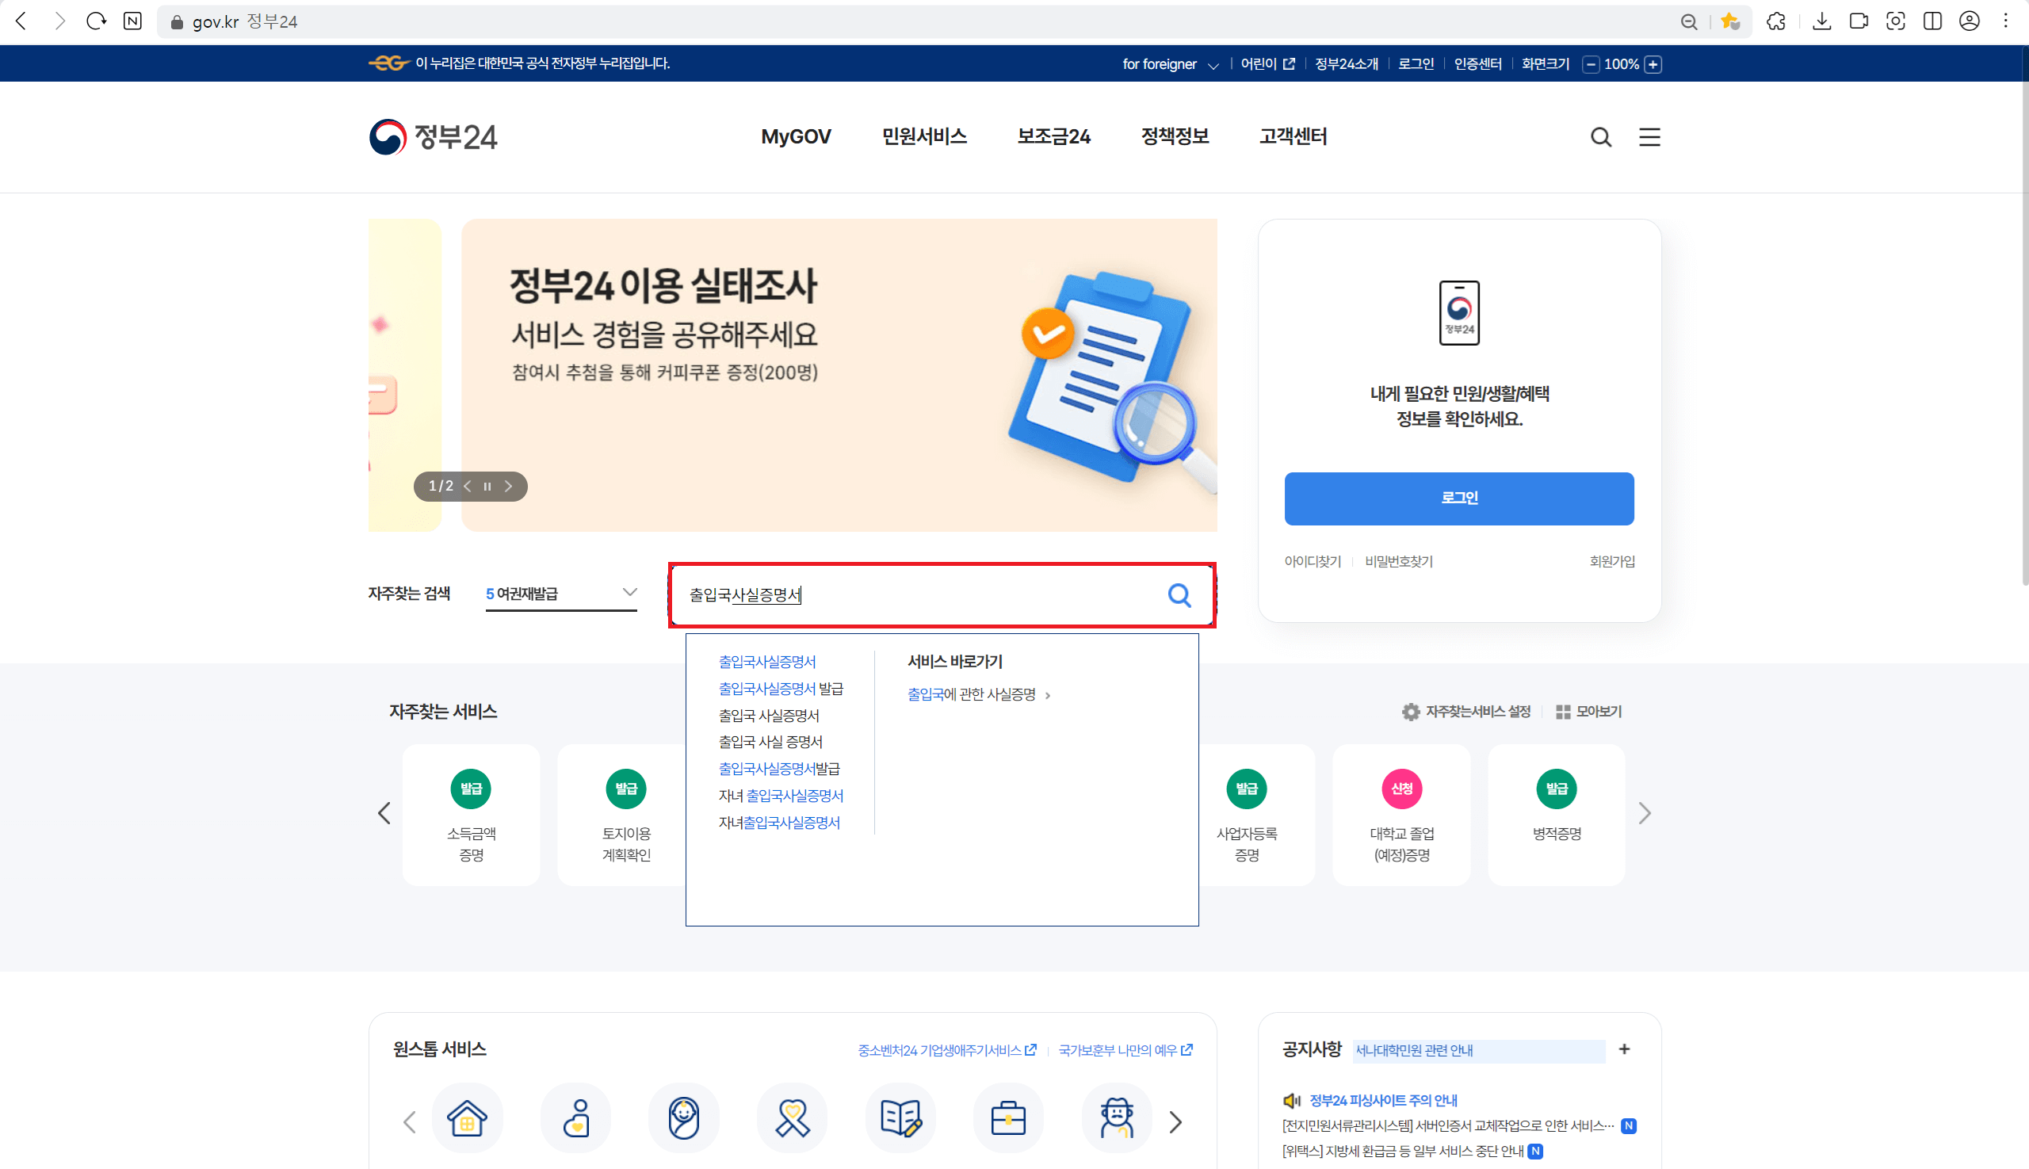The image size is (2029, 1169).
Task: Click the briefcase icon in 원스톱 서비스
Action: 1007,1117
